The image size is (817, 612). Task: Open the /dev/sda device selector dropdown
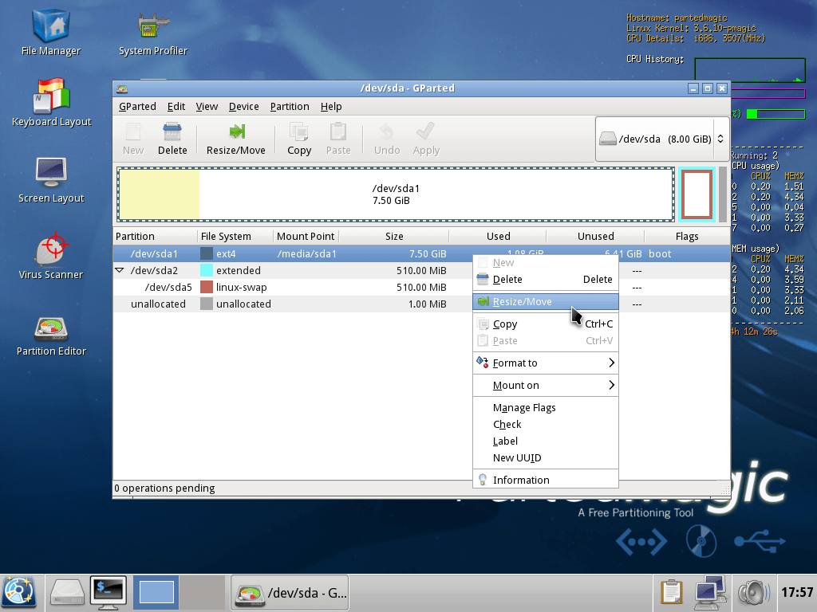click(661, 139)
